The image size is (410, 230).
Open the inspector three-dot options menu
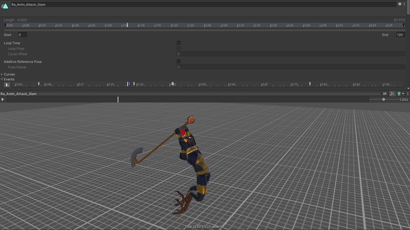coord(404,4)
